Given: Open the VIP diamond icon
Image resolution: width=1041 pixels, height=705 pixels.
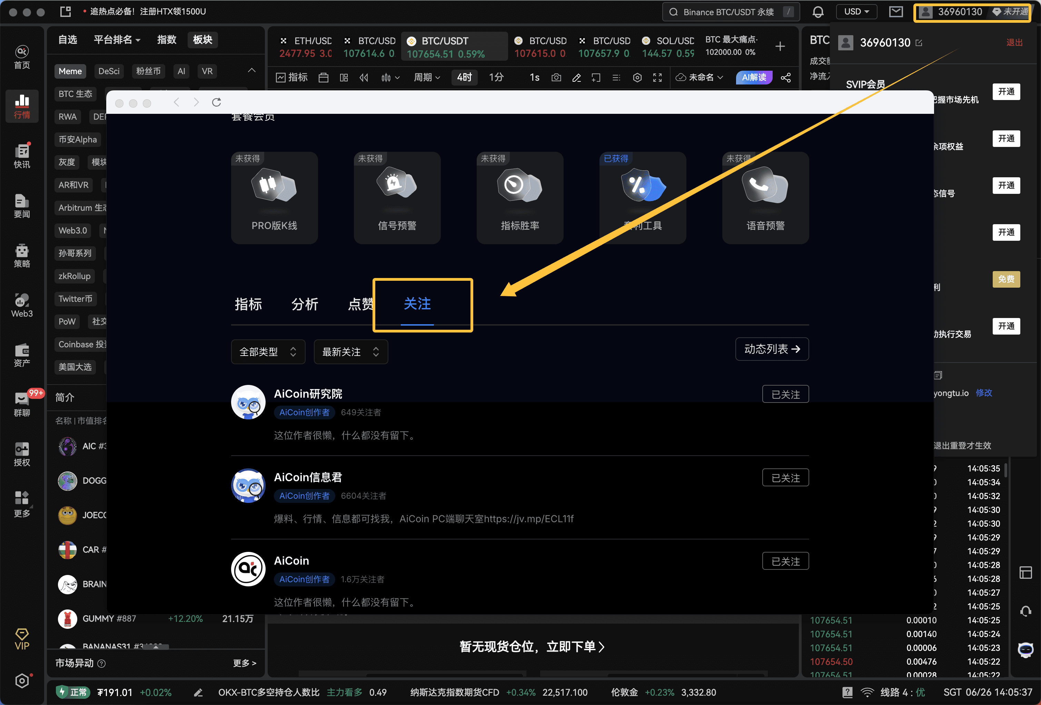Looking at the screenshot, I should pos(21,639).
